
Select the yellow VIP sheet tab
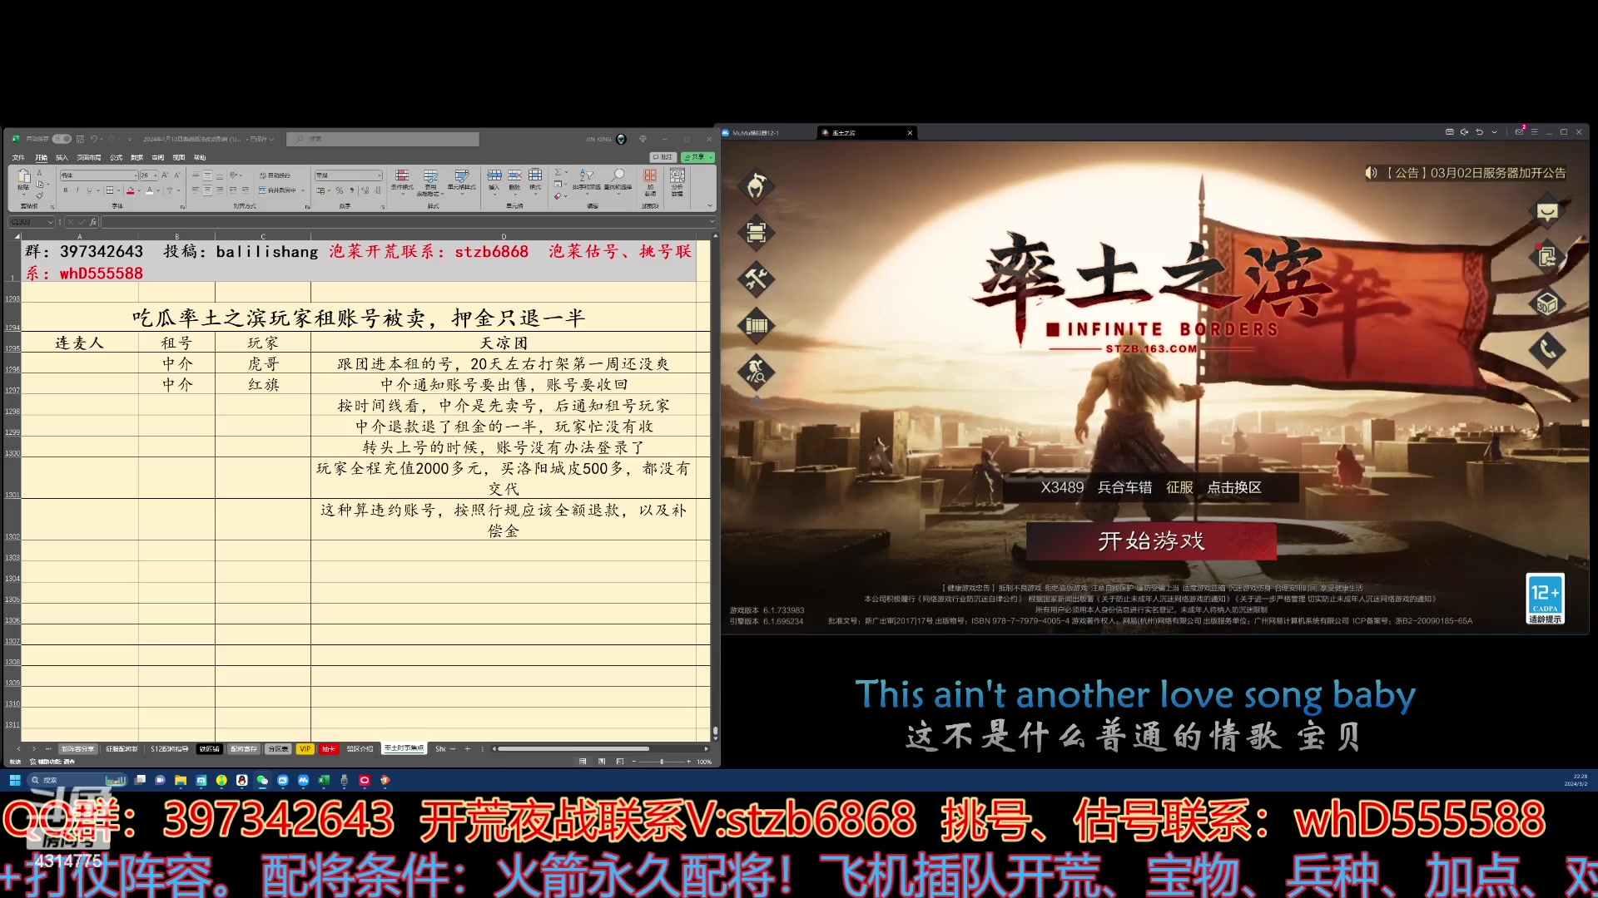305,749
